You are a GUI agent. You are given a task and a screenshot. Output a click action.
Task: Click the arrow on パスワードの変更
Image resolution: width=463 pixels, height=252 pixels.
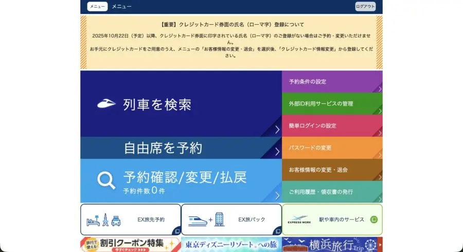[380, 155]
